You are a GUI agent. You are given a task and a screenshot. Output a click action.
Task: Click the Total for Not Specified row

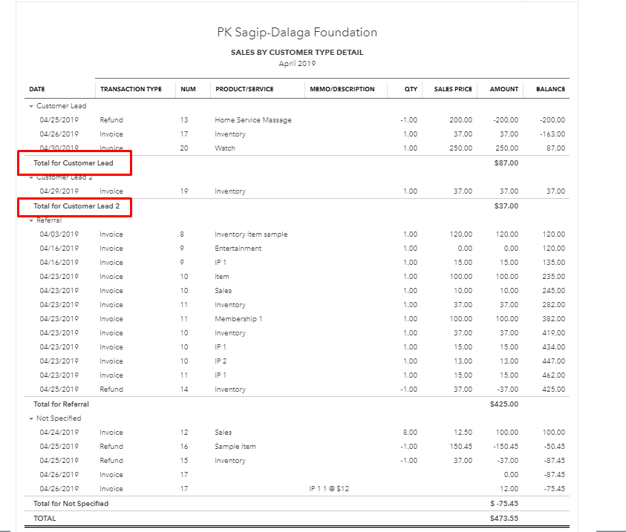(x=297, y=504)
